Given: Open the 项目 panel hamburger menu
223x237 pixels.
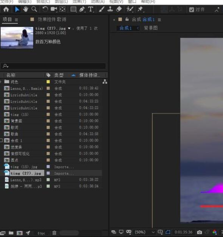Looking at the screenshot, I should tap(16, 20).
